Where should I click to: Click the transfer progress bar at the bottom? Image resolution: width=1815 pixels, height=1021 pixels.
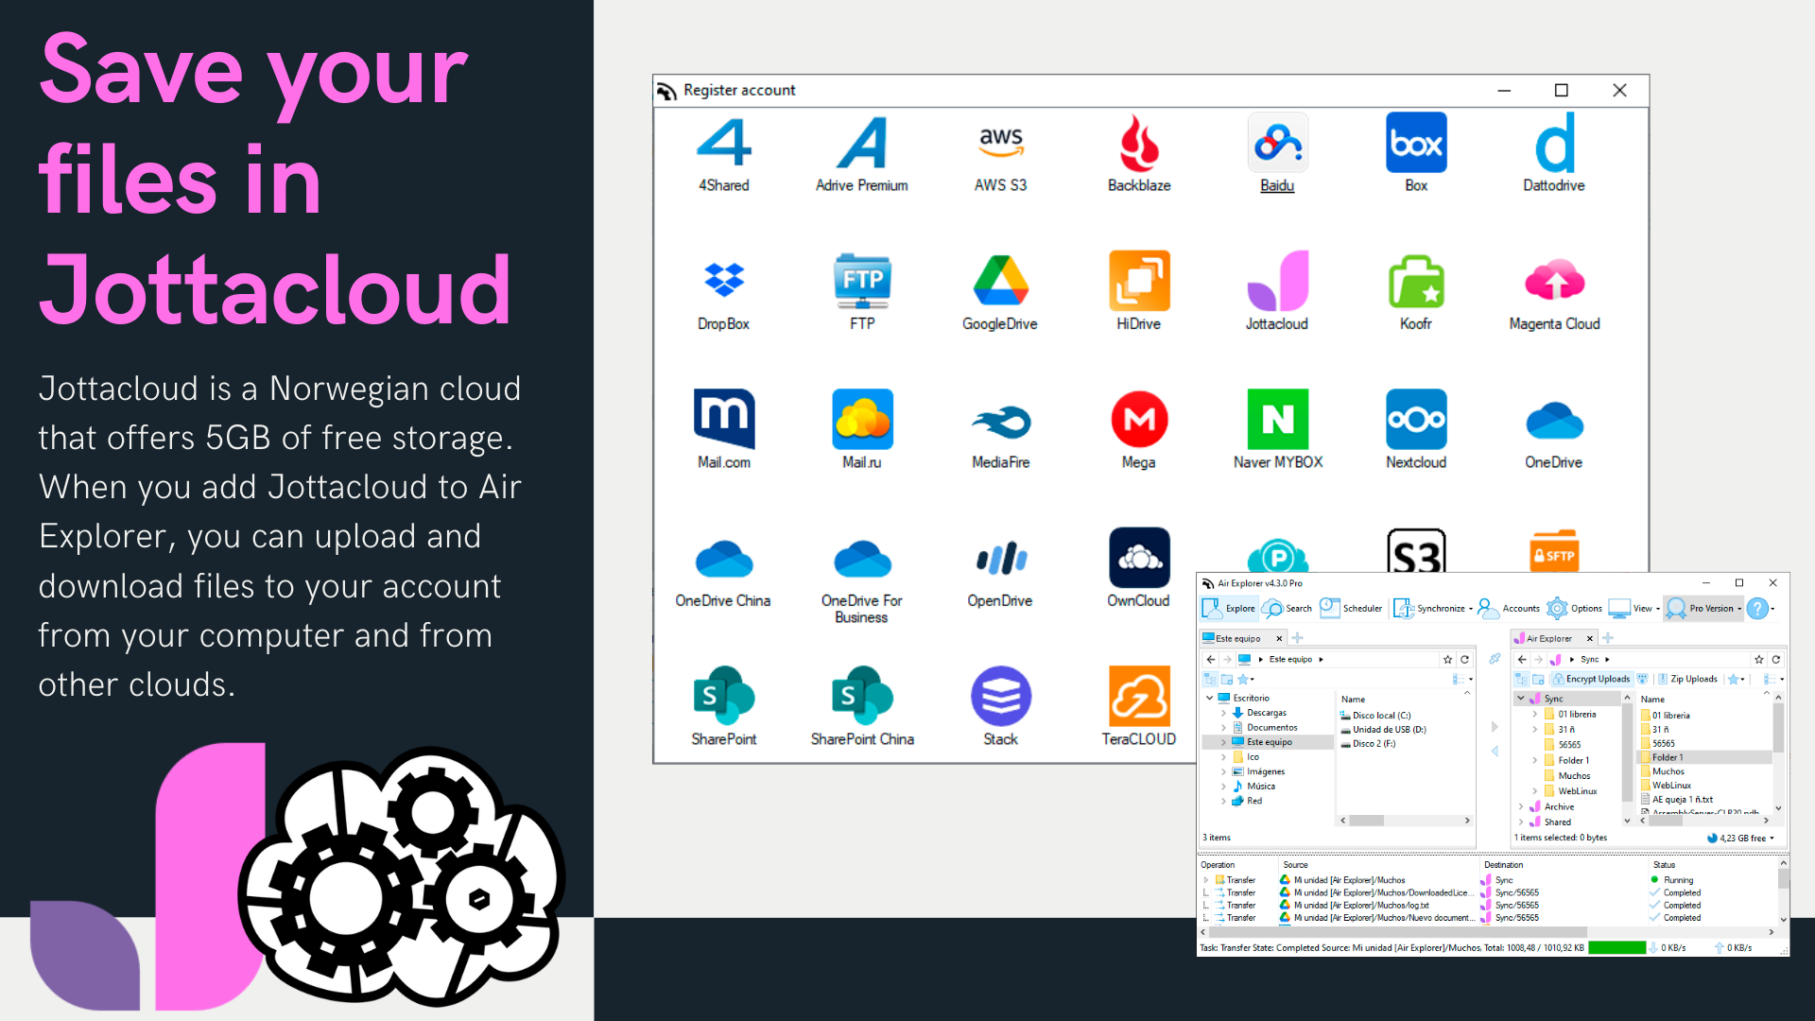[x=1616, y=947]
